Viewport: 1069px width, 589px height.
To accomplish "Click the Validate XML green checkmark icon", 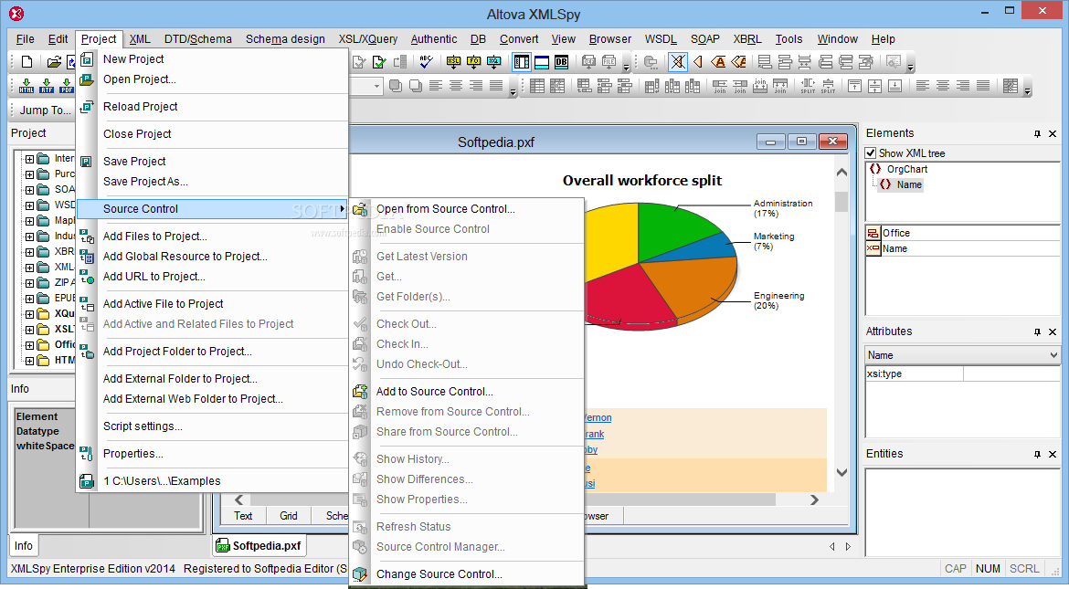I will (x=379, y=62).
